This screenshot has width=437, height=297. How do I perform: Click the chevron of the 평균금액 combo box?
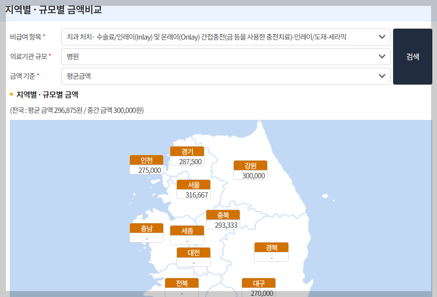(x=382, y=75)
